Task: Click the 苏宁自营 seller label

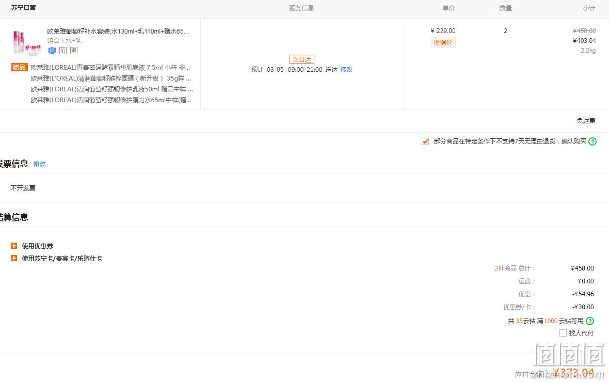Action: 23,8
